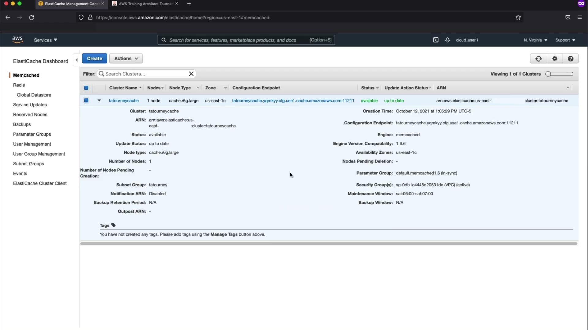Image resolution: width=588 pixels, height=330 pixels.
Task: Select Redis in the sidebar
Action: 19,85
